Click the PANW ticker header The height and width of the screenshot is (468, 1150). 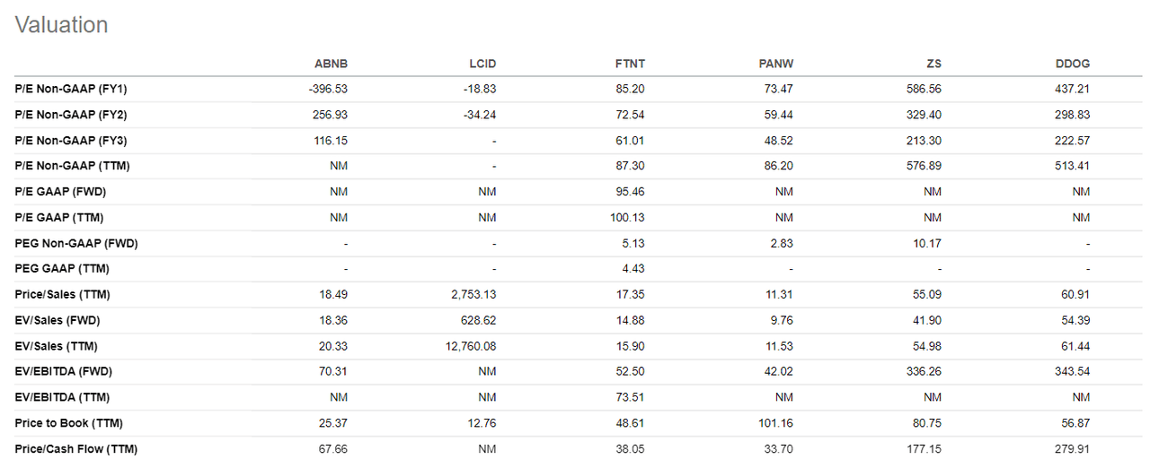point(776,64)
